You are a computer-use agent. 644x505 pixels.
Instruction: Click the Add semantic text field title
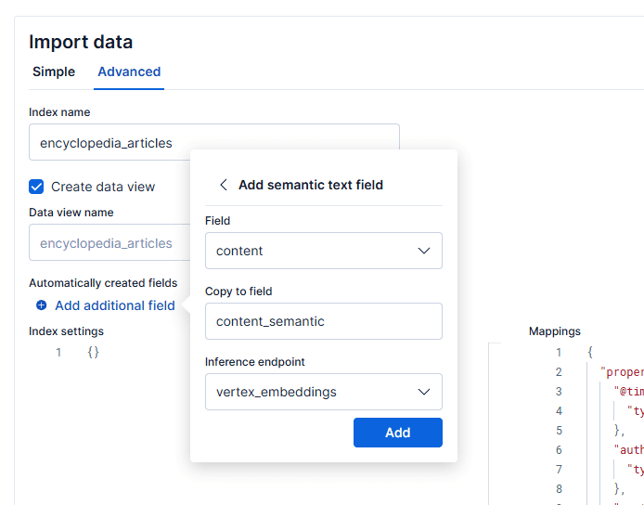coord(311,185)
